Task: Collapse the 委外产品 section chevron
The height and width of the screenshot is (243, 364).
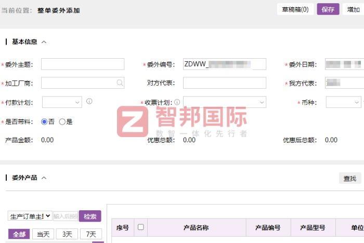Action: pos(44,178)
